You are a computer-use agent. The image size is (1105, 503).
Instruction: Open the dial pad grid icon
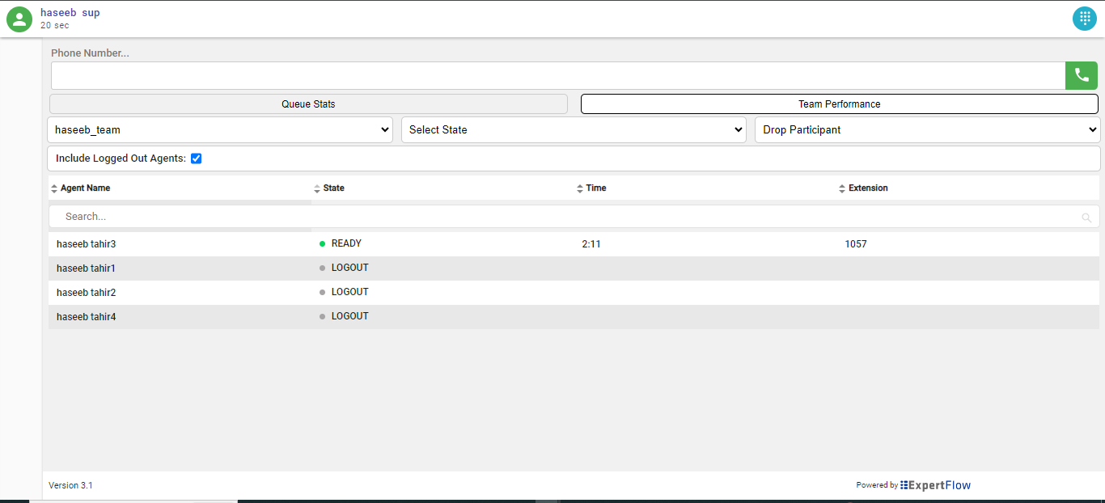[1084, 19]
